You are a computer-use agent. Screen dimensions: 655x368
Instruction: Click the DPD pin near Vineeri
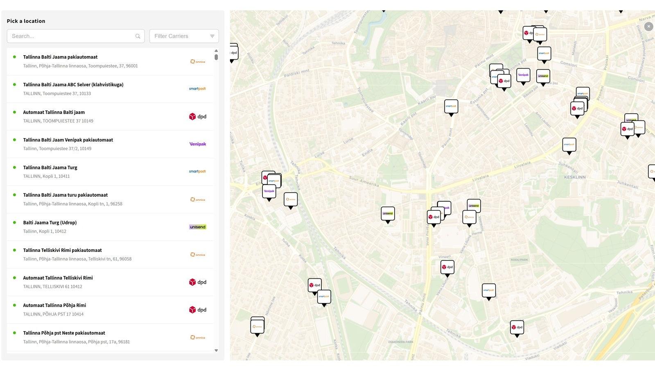pos(447,267)
